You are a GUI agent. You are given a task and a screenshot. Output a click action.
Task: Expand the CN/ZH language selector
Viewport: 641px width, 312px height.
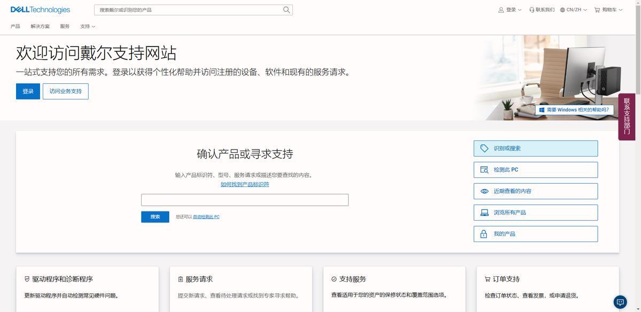573,10
